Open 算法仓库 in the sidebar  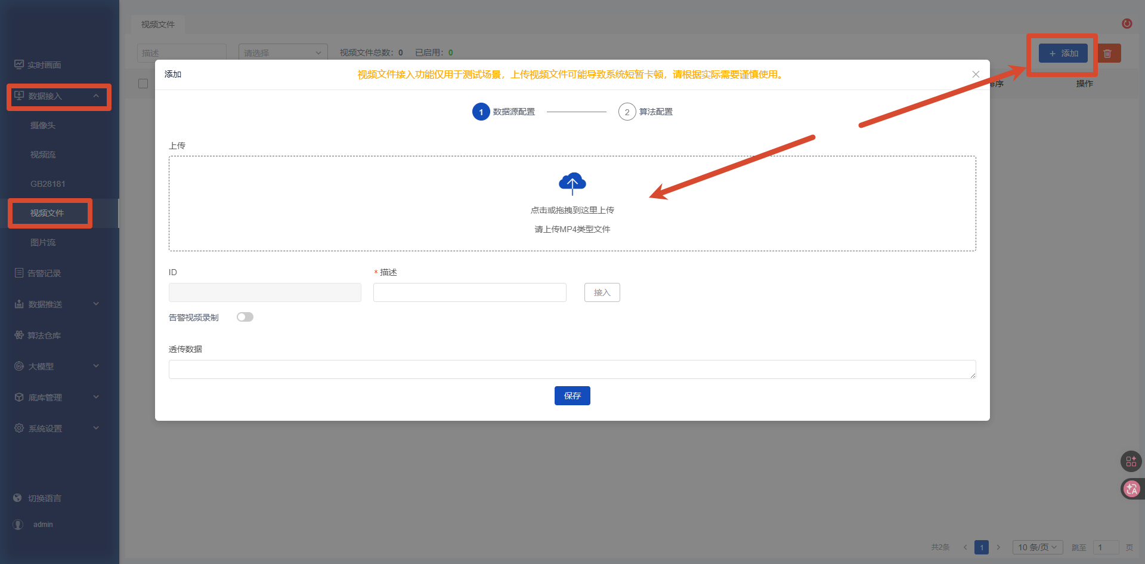click(38, 335)
